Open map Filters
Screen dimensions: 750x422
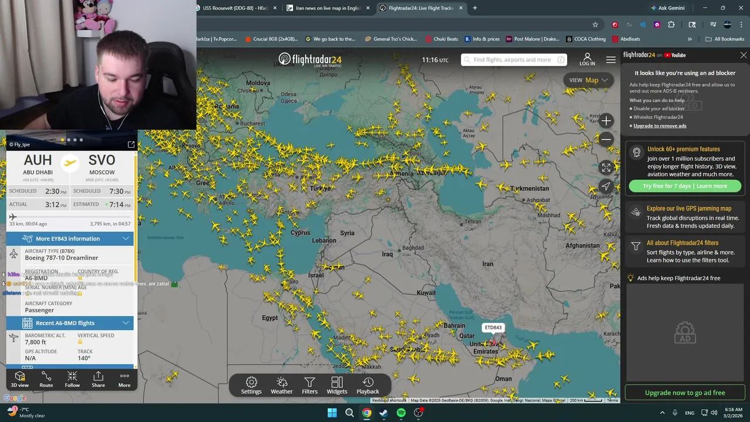pyautogui.click(x=309, y=386)
